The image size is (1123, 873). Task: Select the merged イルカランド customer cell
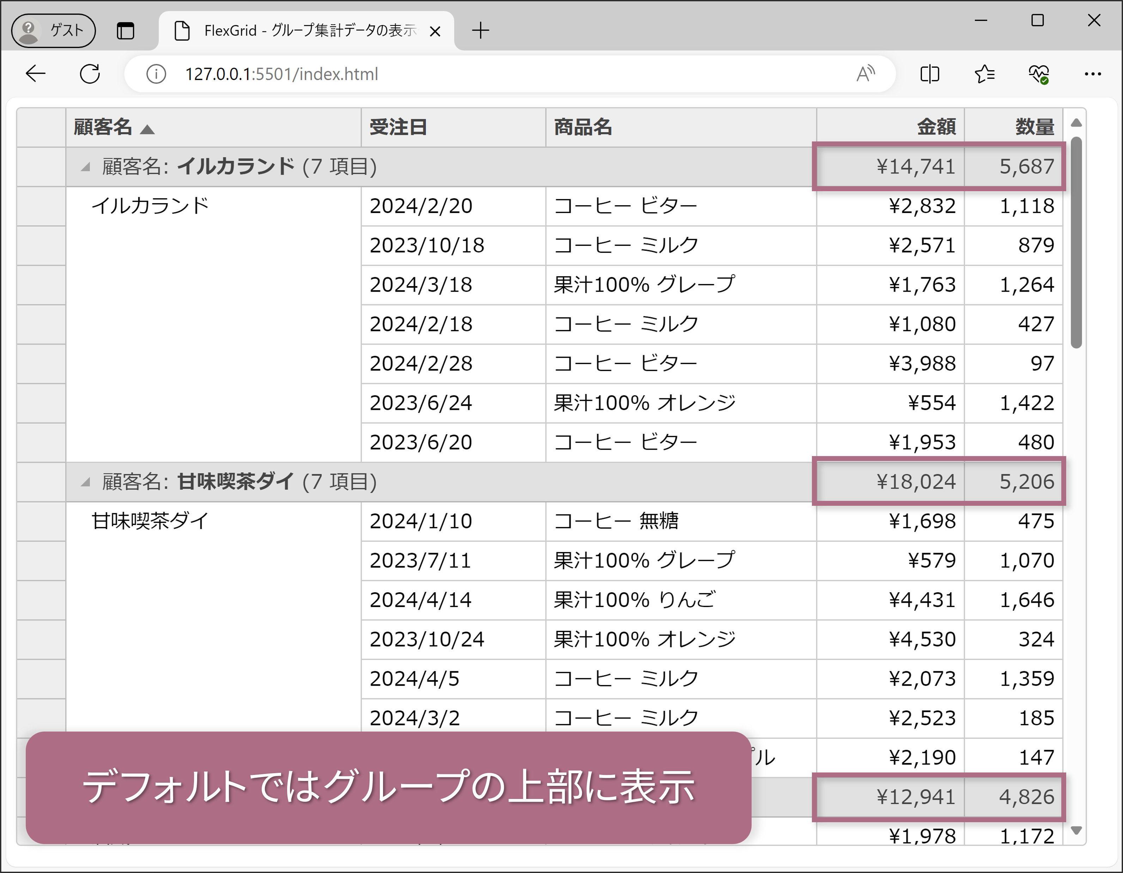(213, 325)
